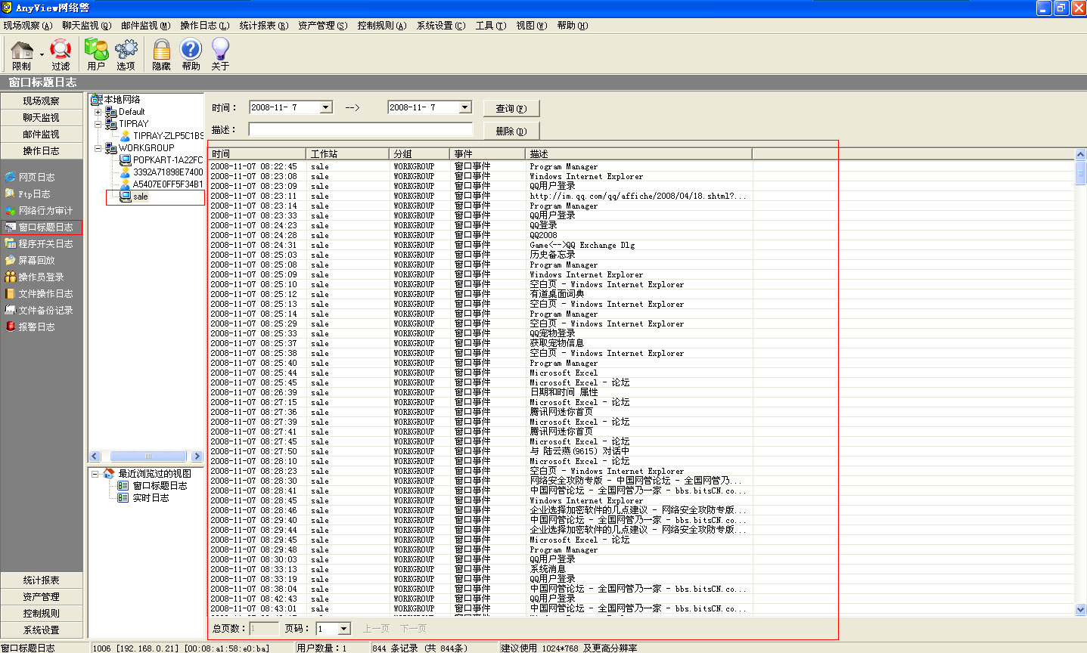Image resolution: width=1087 pixels, height=653 pixels.
Task: Switch to the 系统设置 sidebar panel
Action: click(41, 630)
